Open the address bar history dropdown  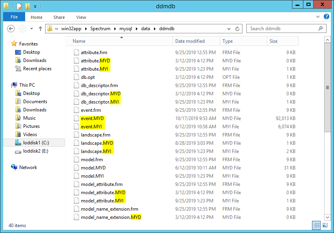coord(229,29)
